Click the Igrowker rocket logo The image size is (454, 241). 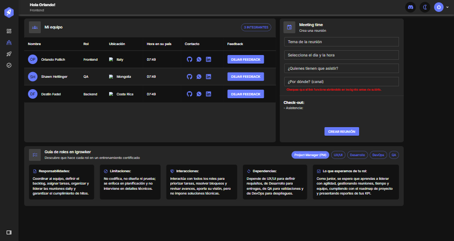click(9, 12)
